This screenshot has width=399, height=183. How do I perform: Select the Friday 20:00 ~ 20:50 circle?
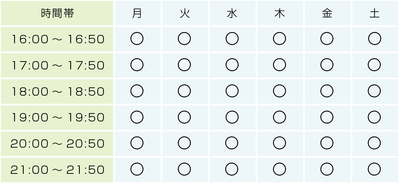click(327, 143)
